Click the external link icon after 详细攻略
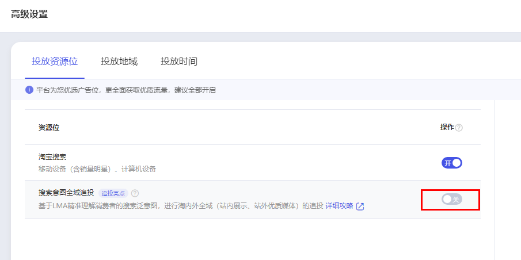The height and width of the screenshot is (260, 521). [x=360, y=207]
